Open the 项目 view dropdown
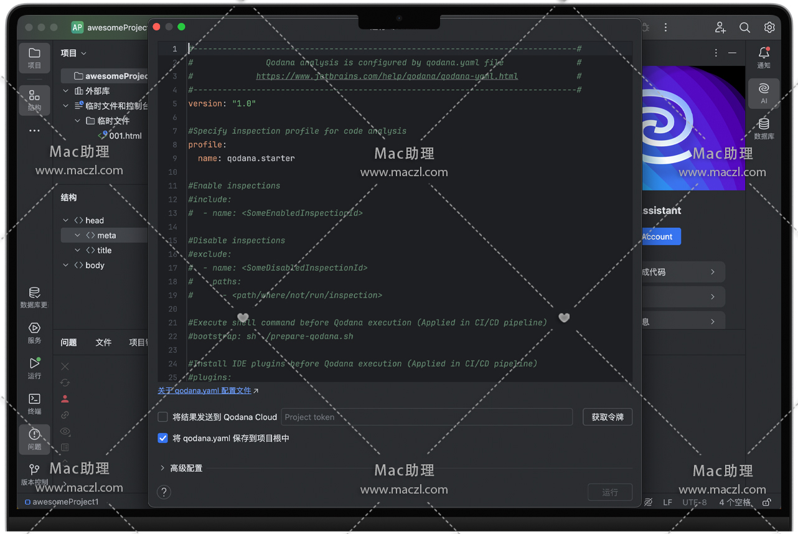 tap(73, 54)
